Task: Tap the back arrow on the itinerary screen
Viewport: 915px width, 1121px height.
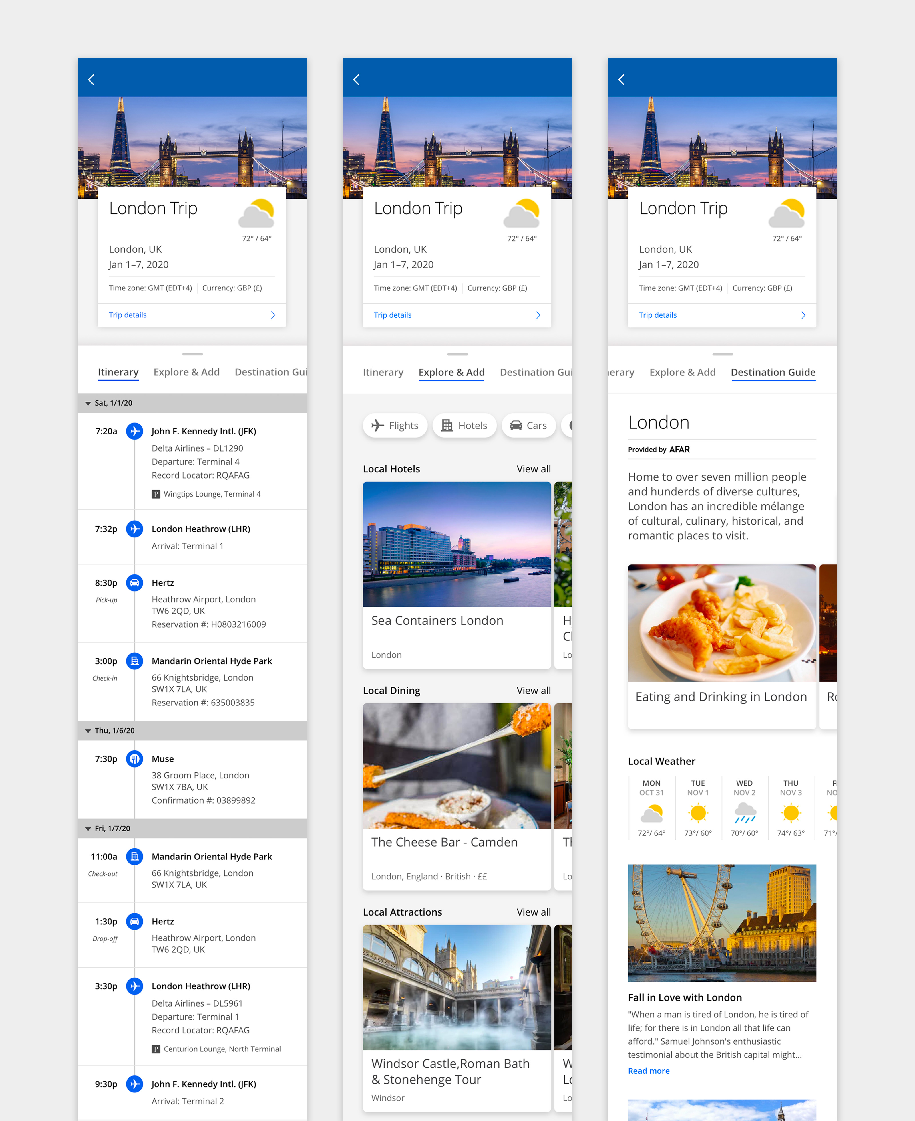Action: pyautogui.click(x=92, y=79)
